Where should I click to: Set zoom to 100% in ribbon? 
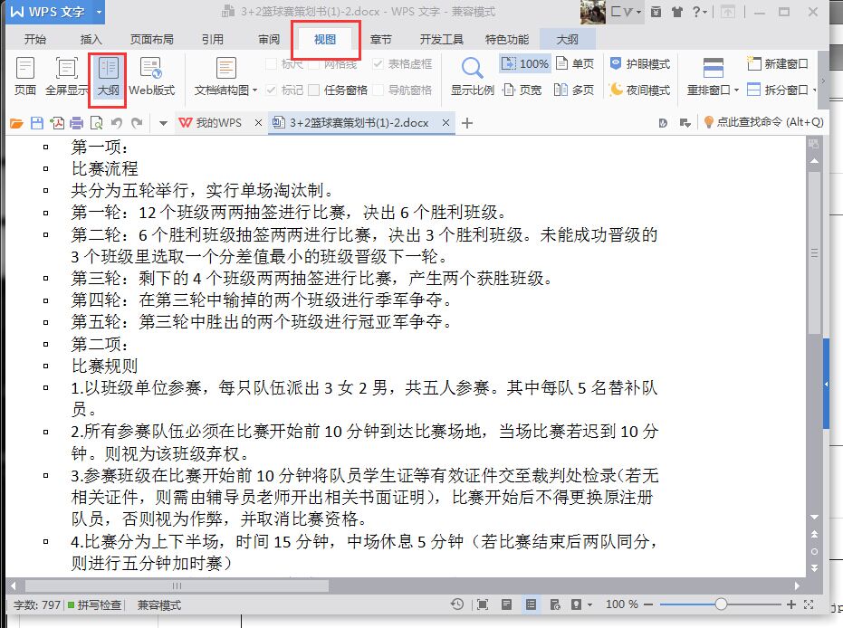525,64
